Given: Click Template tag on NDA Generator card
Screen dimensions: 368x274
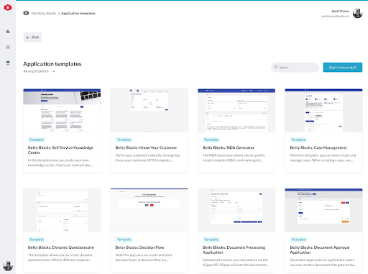Looking at the screenshot, I should tap(211, 140).
